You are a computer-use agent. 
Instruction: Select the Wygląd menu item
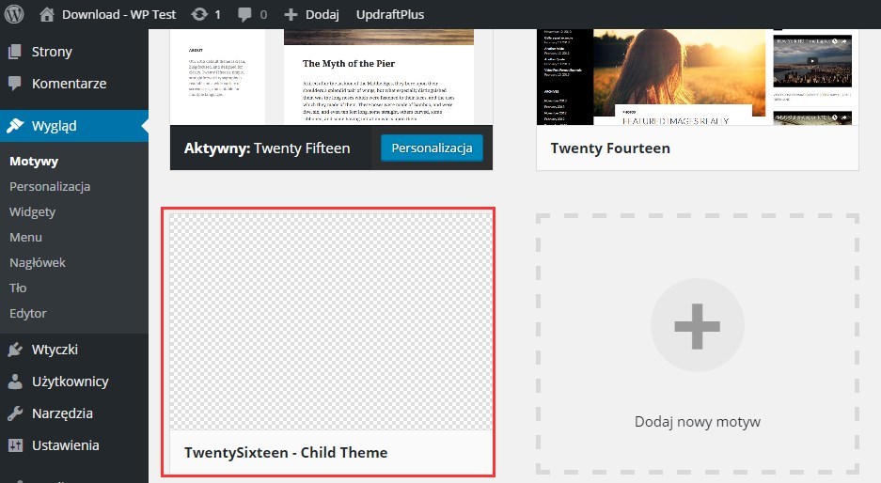coord(54,126)
